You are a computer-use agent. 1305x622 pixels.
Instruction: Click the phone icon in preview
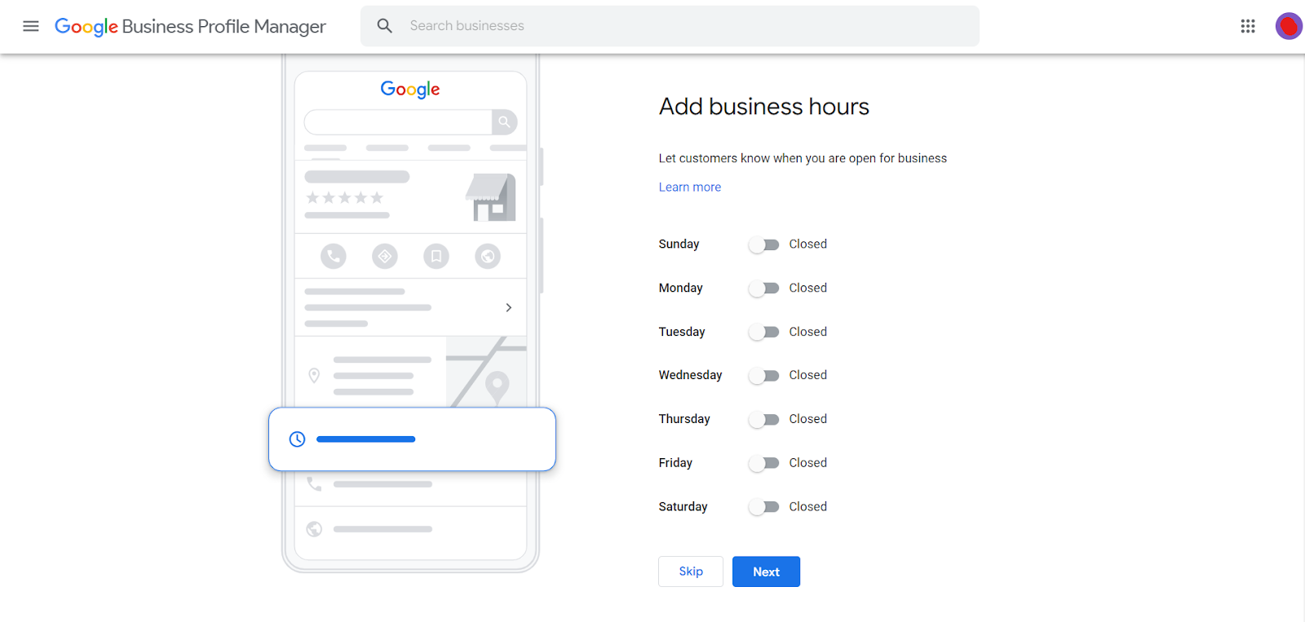tap(333, 256)
